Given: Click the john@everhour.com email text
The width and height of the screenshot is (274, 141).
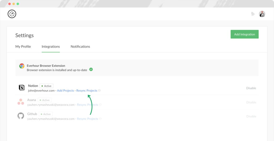Looking at the screenshot, I should pos(41,91).
